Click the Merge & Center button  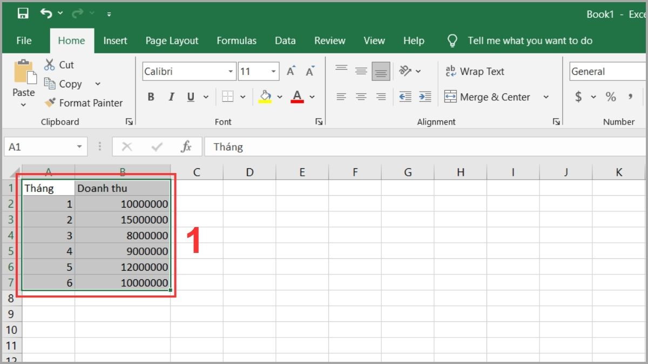pyautogui.click(x=488, y=97)
